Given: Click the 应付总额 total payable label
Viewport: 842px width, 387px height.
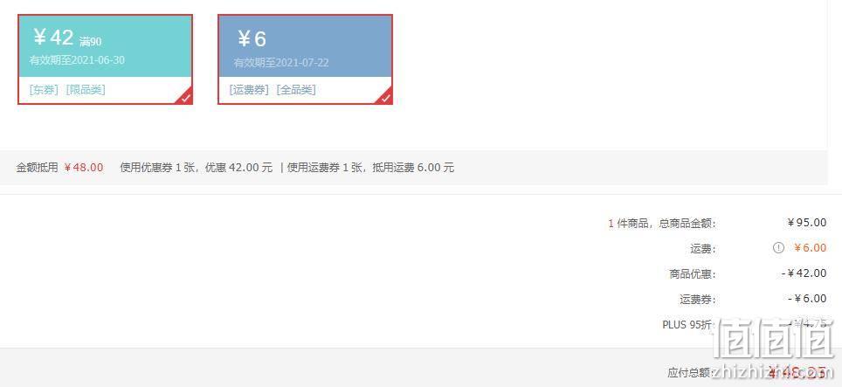Looking at the screenshot, I should (691, 372).
